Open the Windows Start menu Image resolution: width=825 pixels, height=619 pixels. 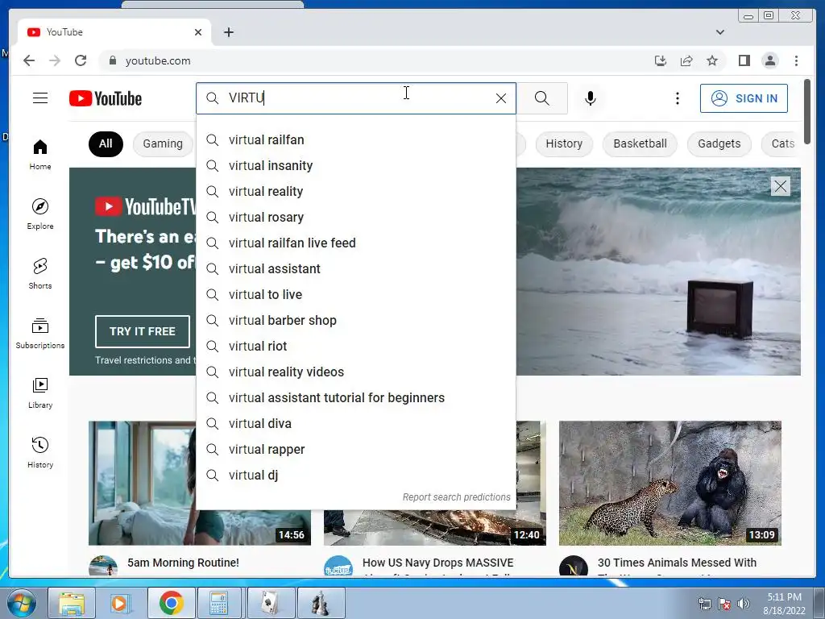20,603
